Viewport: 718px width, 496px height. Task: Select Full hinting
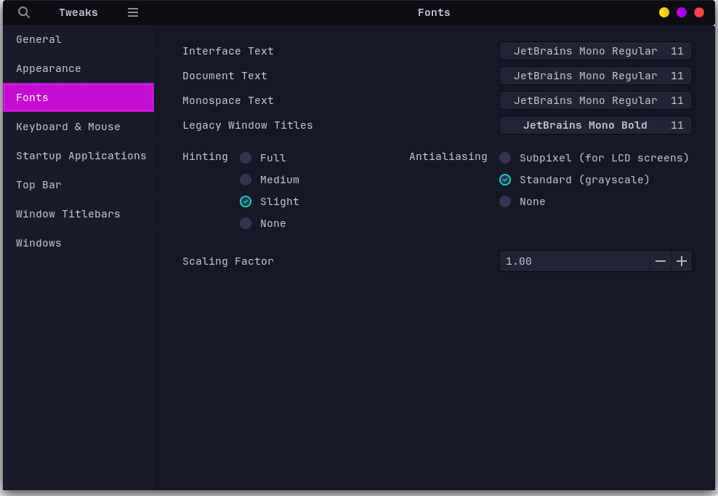tap(246, 158)
